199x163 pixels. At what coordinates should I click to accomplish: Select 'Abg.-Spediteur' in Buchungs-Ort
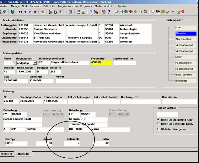[x=186, y=39]
